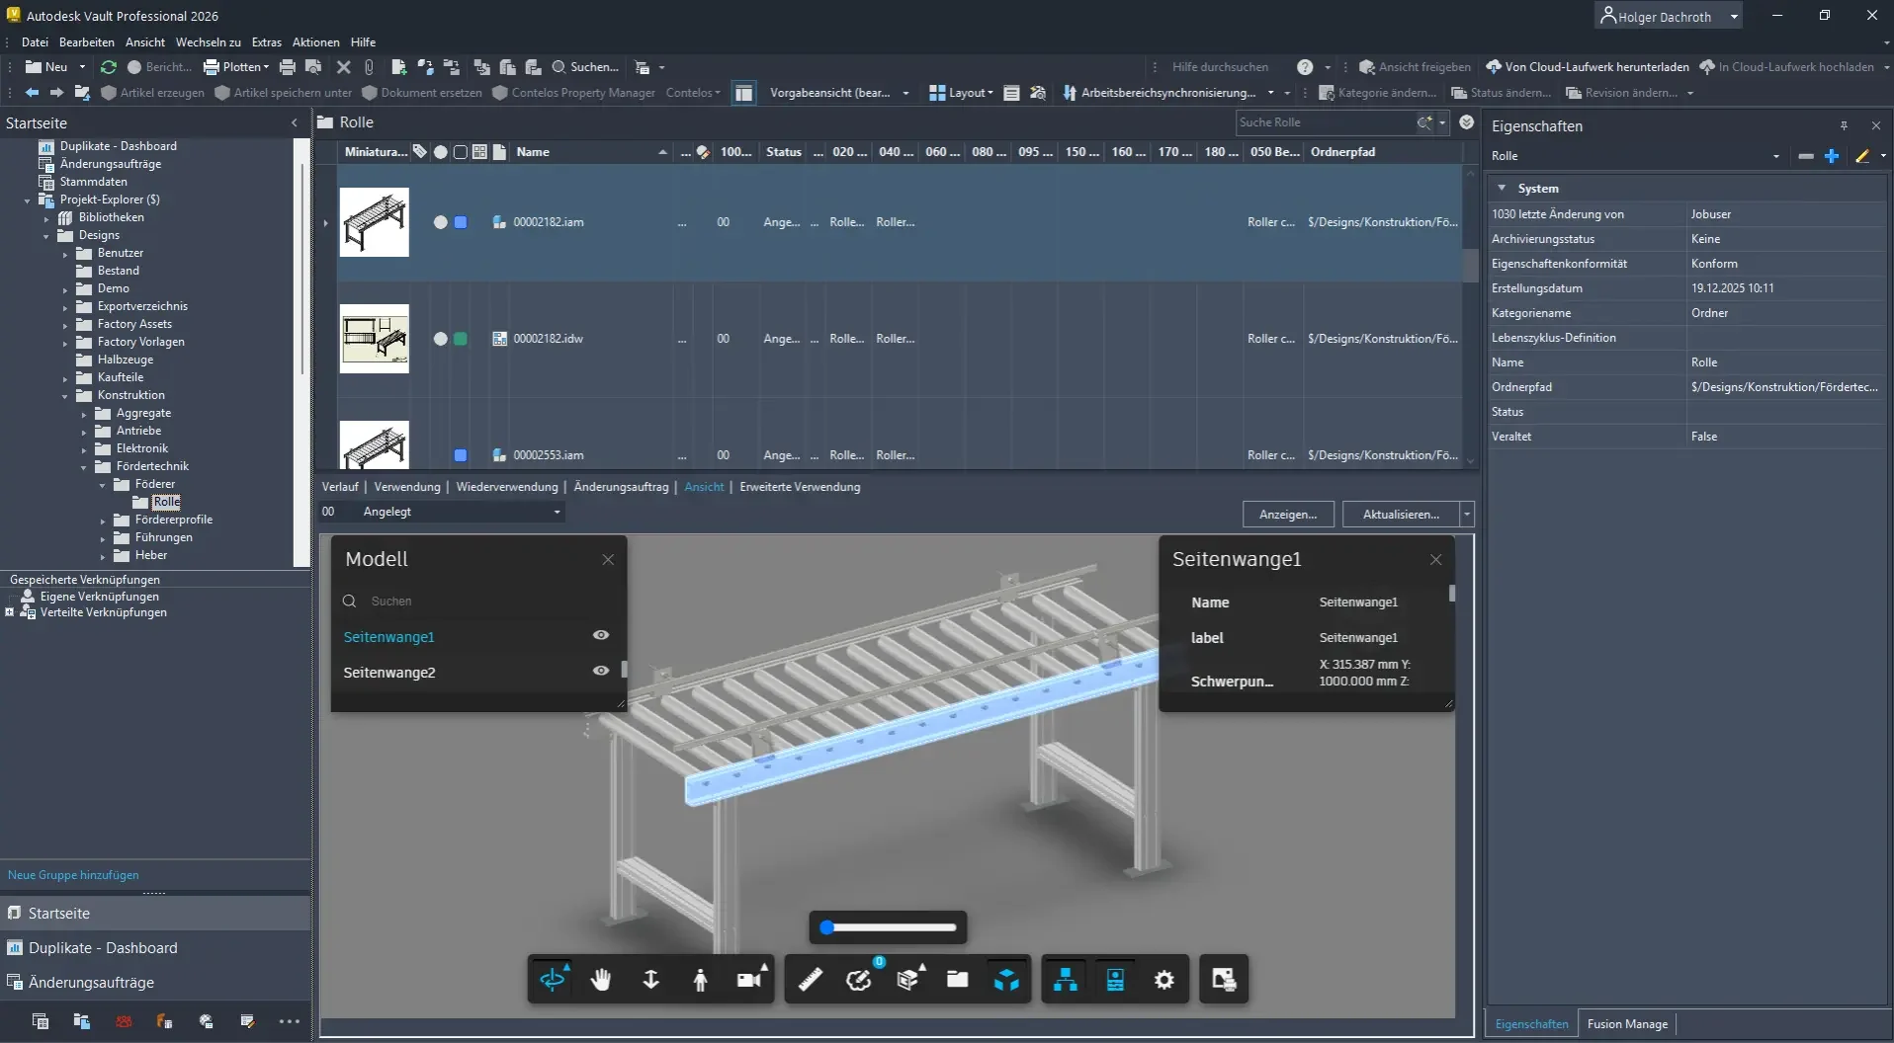
Task: Adjust the explode slider in viewer
Action: pyautogui.click(x=888, y=927)
